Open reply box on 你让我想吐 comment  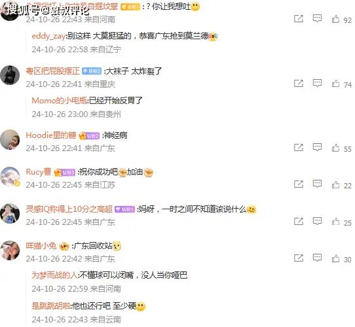(x=317, y=18)
